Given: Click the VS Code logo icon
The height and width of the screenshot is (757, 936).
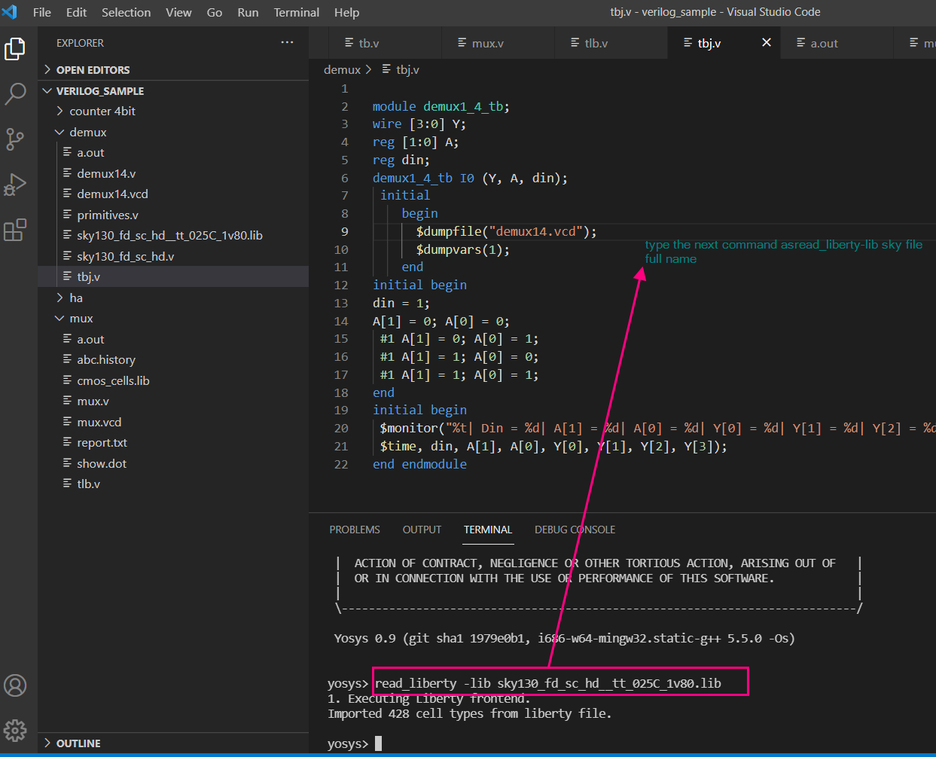Looking at the screenshot, I should [10, 12].
